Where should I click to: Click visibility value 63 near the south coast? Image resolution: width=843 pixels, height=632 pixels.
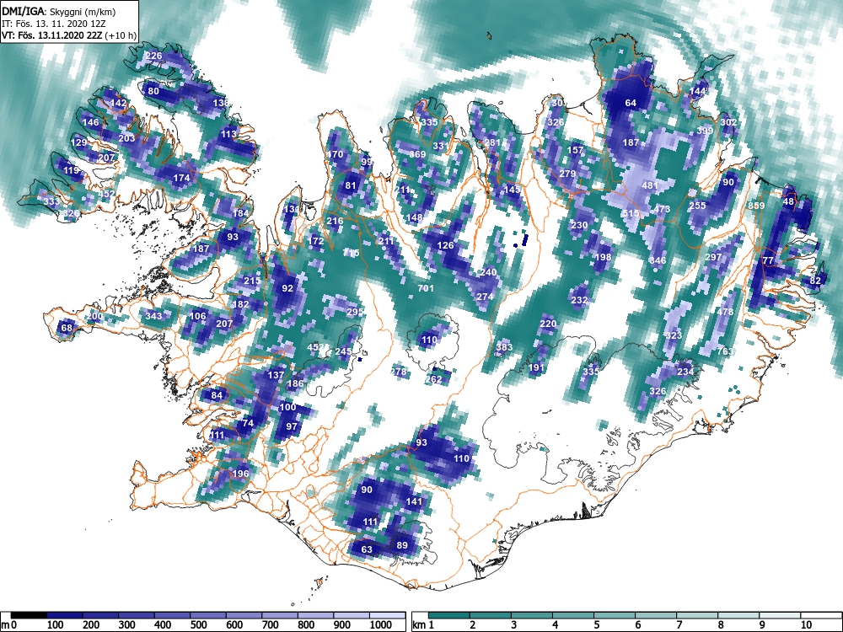click(x=367, y=549)
